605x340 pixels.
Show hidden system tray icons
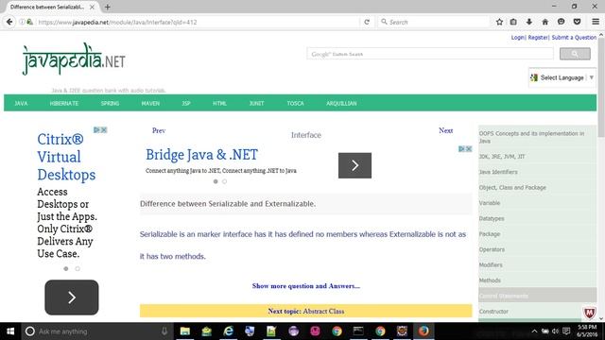(x=534, y=331)
